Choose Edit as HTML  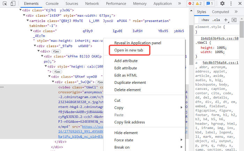[125, 75]
